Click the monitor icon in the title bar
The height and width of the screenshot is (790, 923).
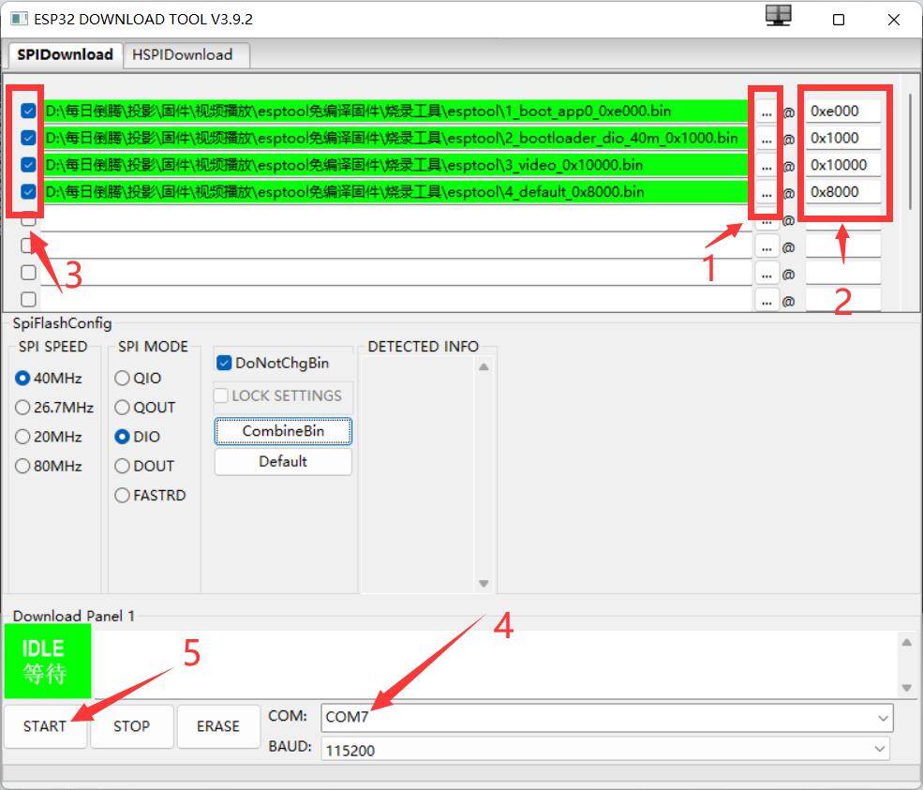point(778,15)
